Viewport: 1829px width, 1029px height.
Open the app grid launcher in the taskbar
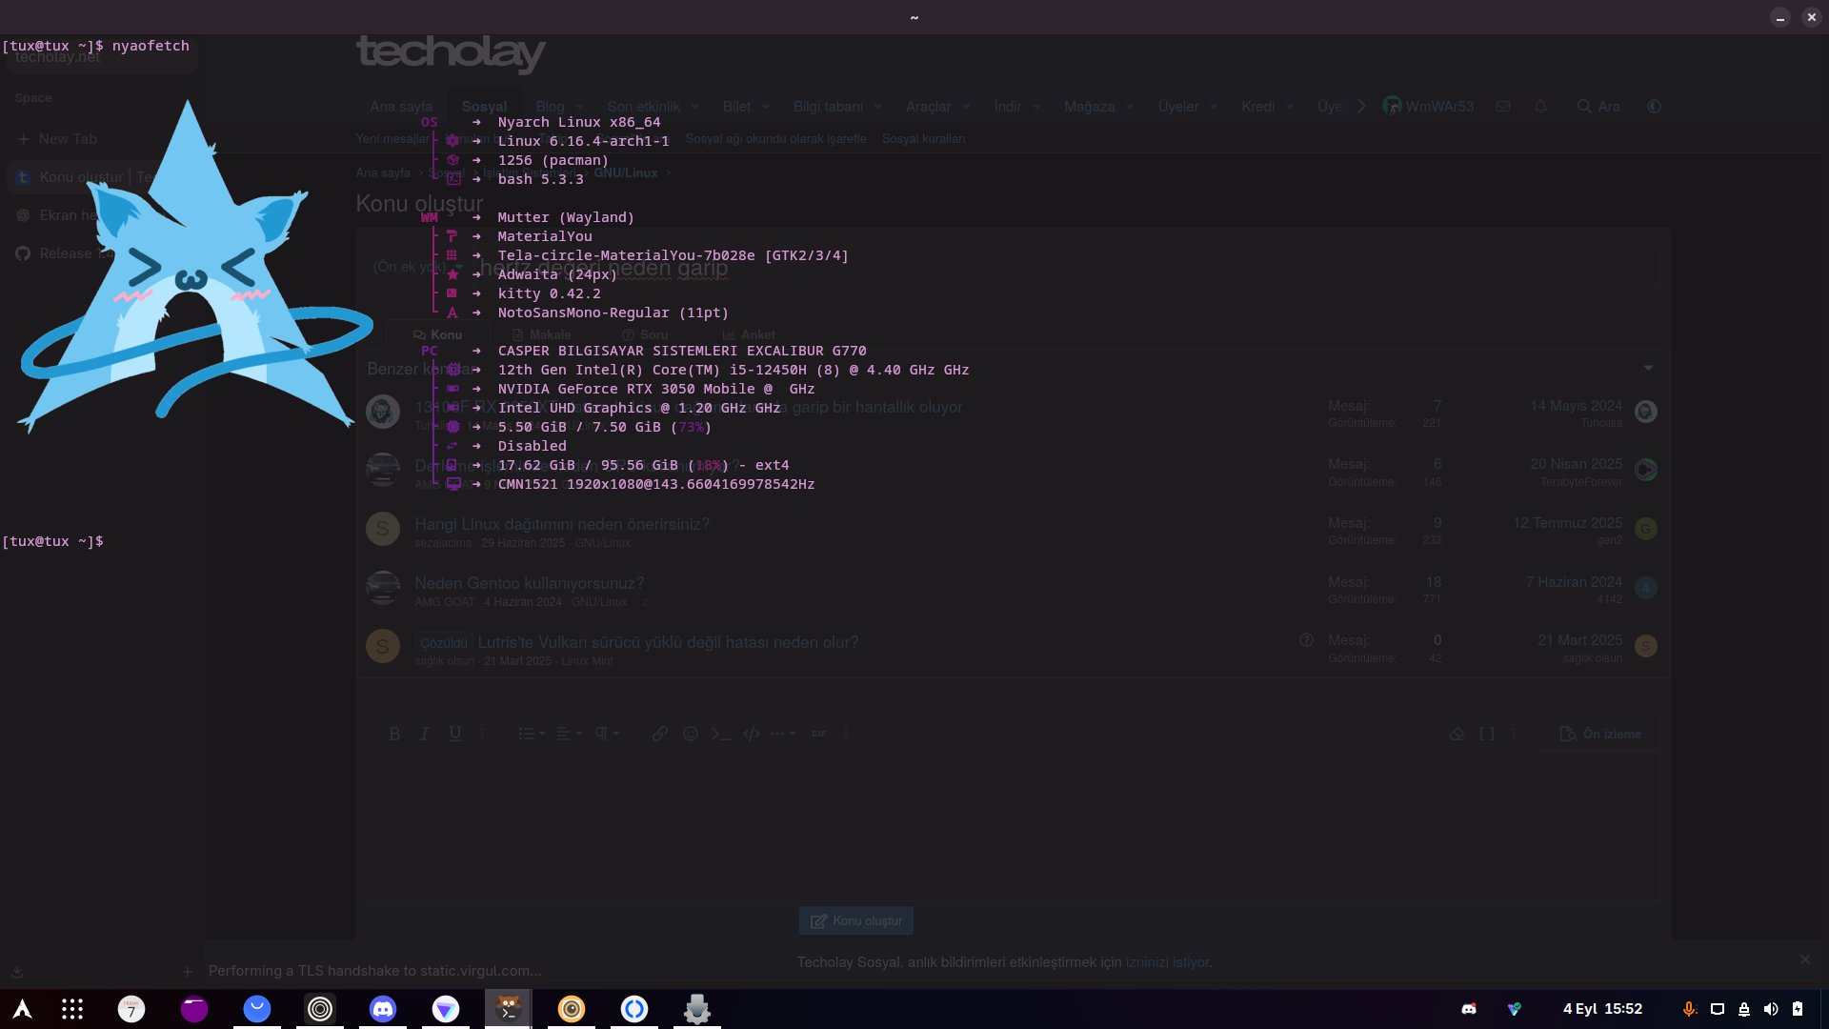[72, 1009]
